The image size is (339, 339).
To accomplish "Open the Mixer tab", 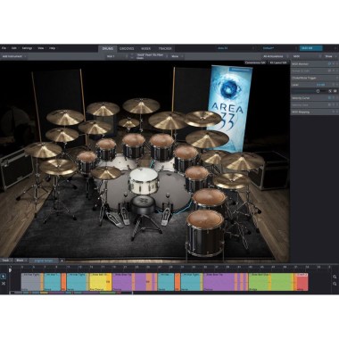I will tap(145, 48).
